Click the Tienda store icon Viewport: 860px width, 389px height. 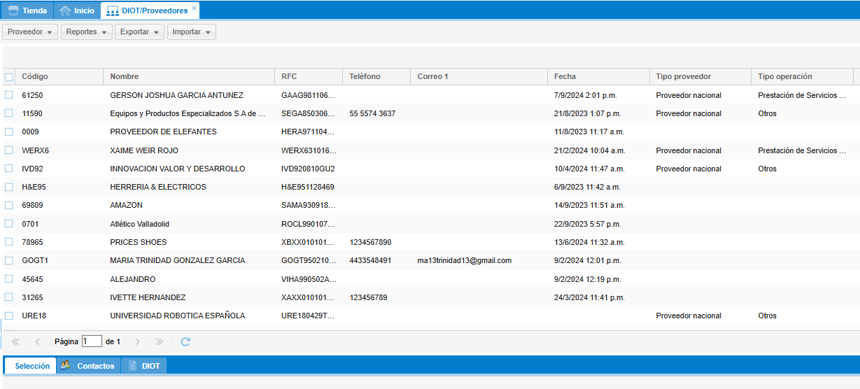13,10
